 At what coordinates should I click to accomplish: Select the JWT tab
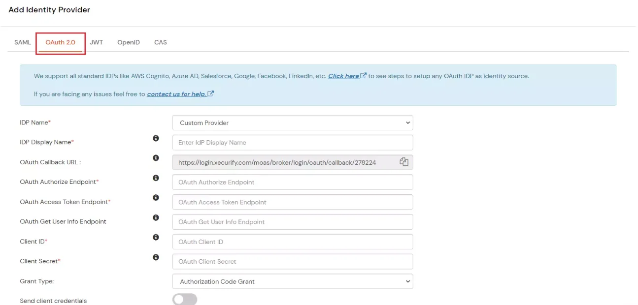(x=97, y=42)
